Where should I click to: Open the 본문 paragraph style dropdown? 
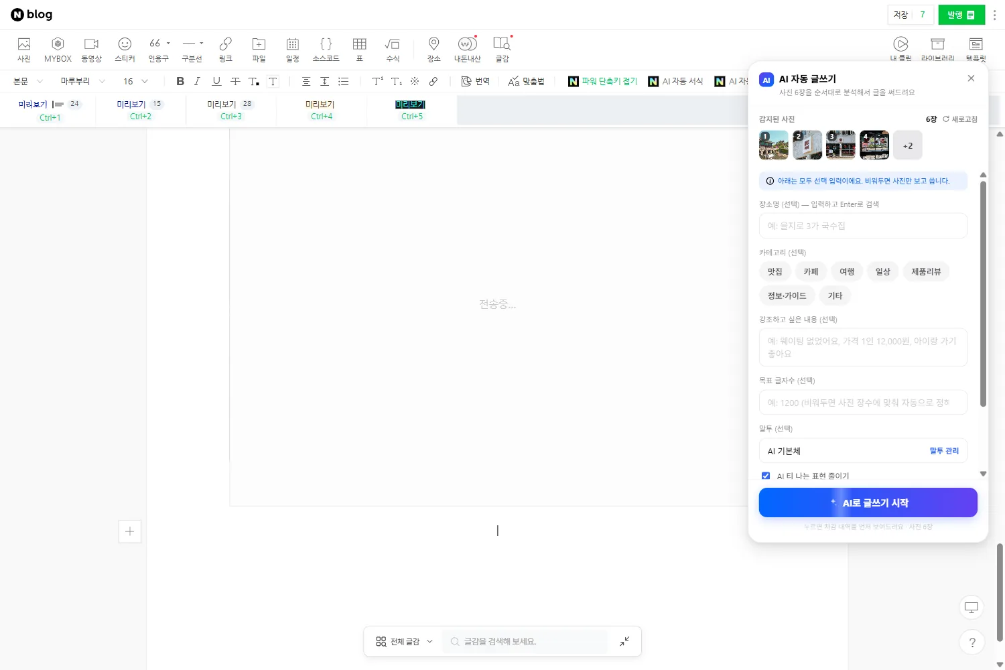(28, 81)
